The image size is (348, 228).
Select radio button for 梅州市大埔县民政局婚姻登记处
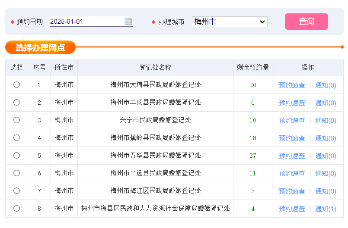coord(16,85)
